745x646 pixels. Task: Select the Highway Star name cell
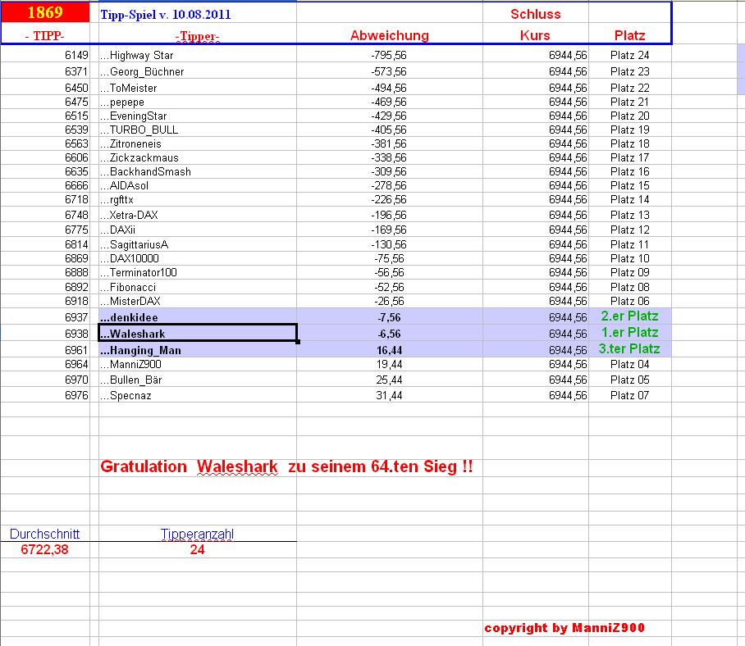click(197, 55)
